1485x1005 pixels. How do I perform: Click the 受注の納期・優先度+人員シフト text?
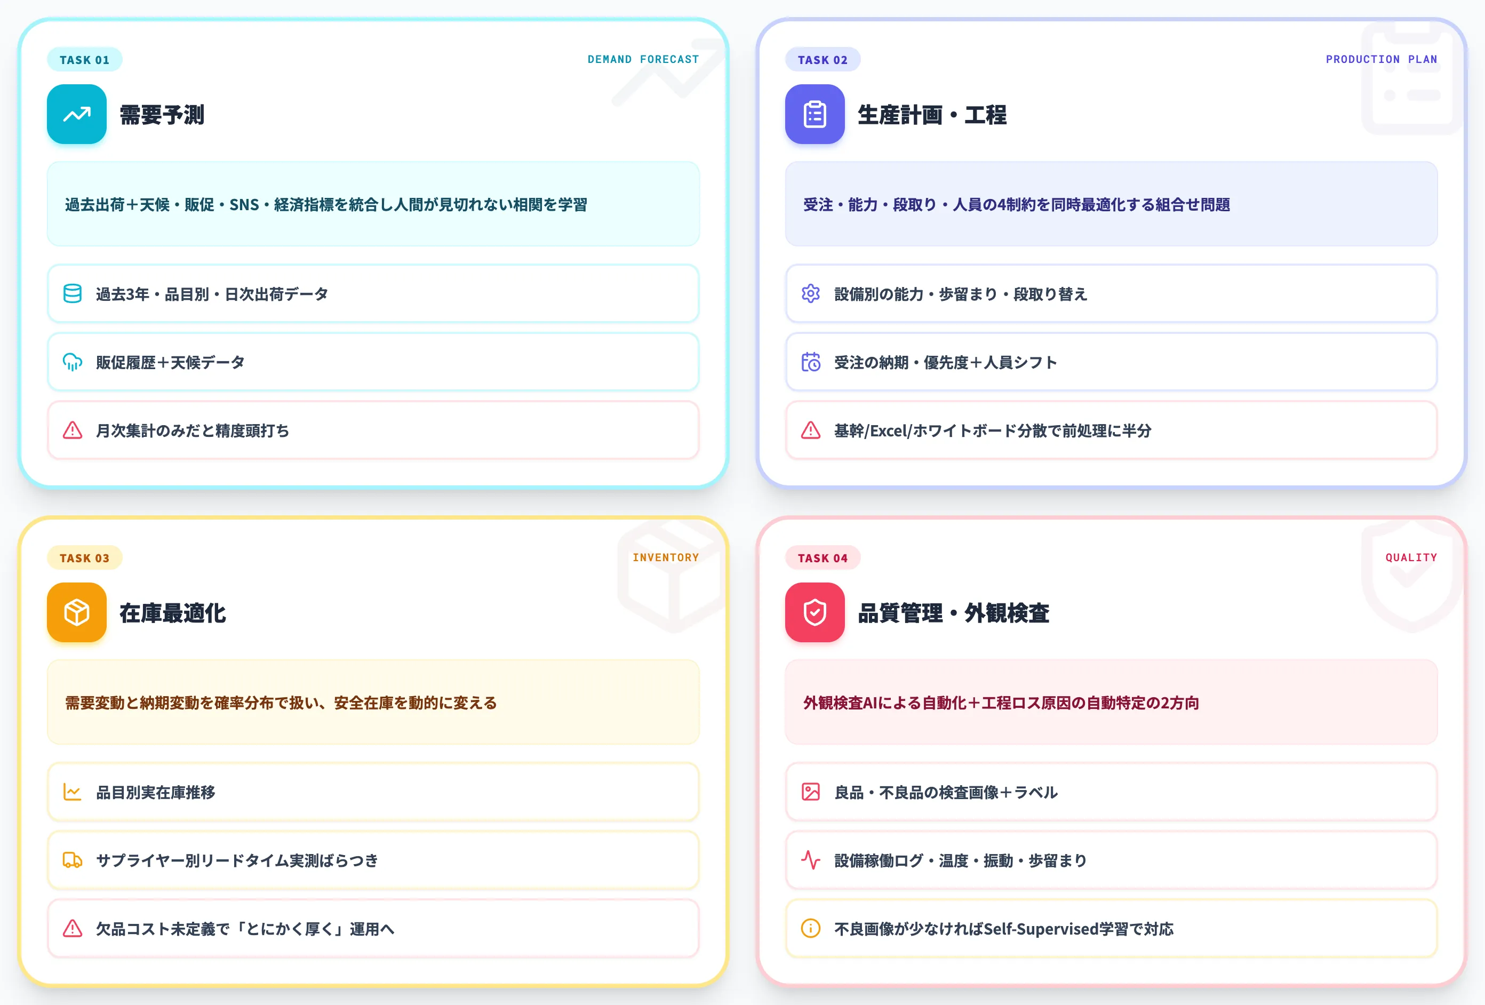946,362
